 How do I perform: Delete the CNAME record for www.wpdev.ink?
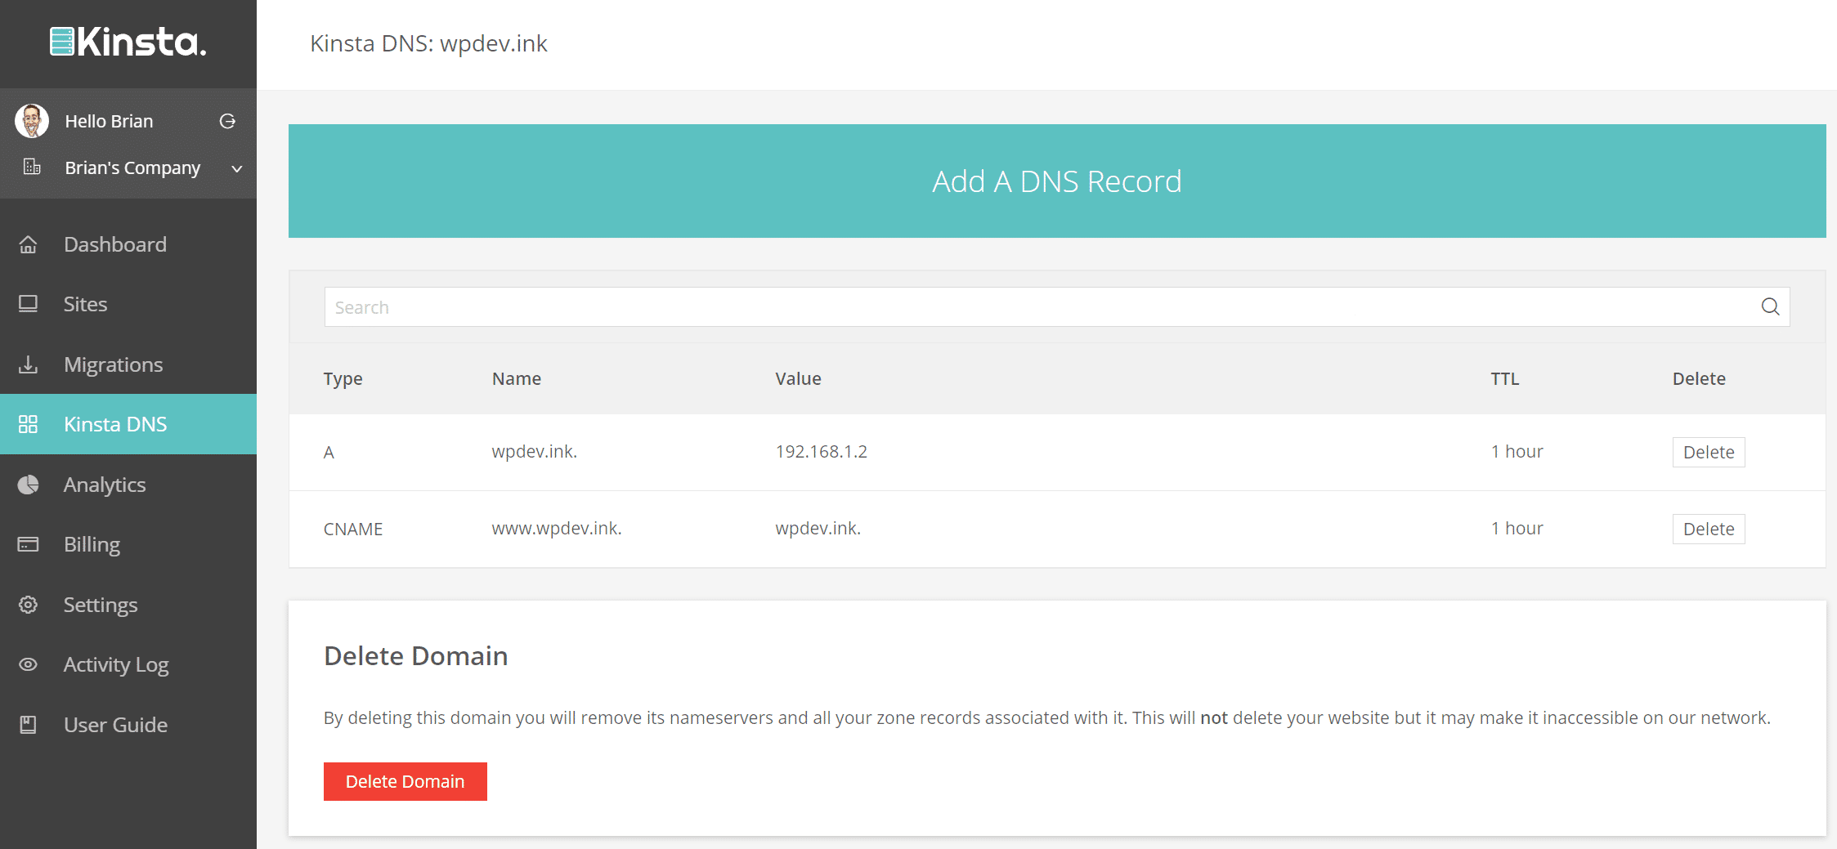coord(1709,529)
